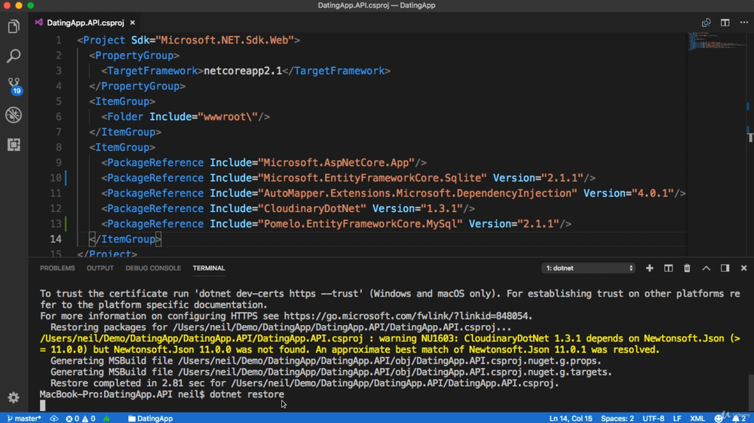Screen dimensions: 754x423
Task: Open the Debug view in activity bar
Action: (14, 115)
